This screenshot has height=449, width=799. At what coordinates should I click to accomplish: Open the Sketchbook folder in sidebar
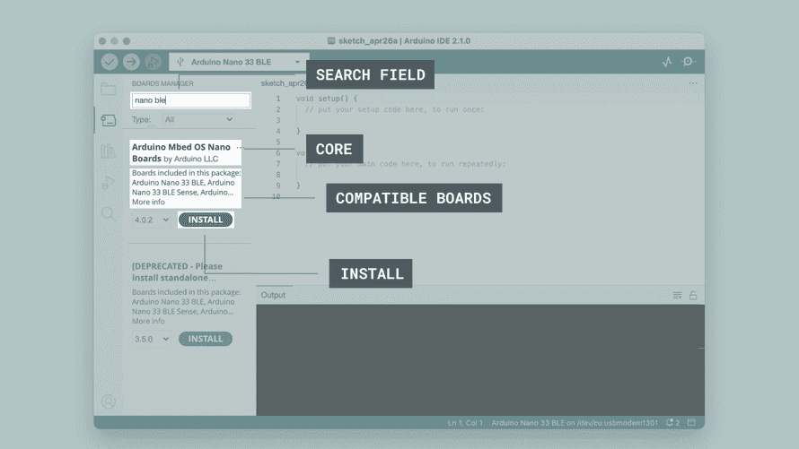click(109, 89)
